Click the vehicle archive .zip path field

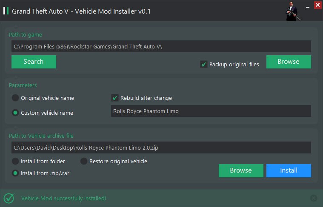point(161,147)
